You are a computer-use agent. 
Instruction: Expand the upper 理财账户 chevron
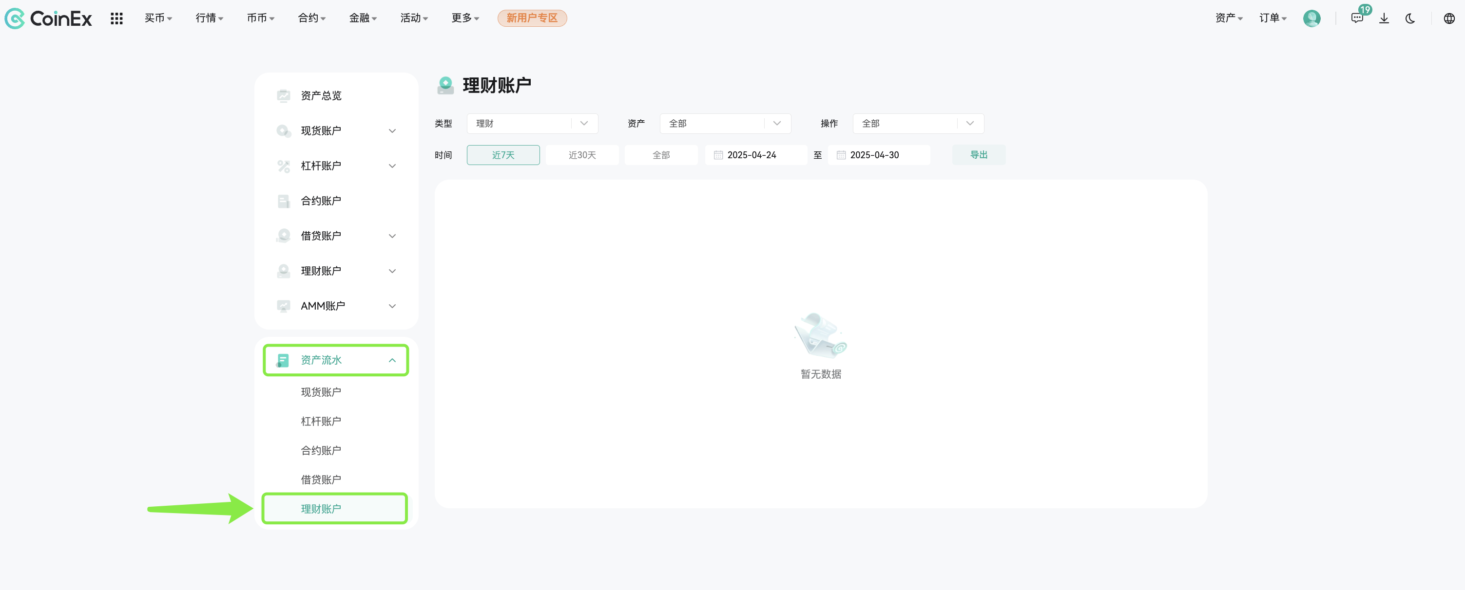tap(392, 271)
